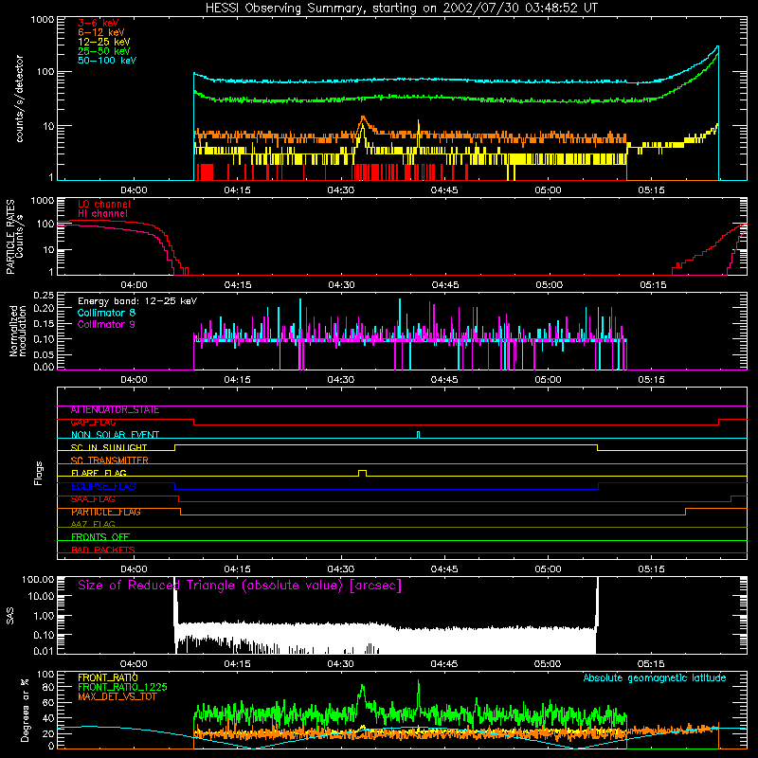Viewport: 758px width, 758px height.
Task: Click the vertical Flags axis label
Action: 39,474
